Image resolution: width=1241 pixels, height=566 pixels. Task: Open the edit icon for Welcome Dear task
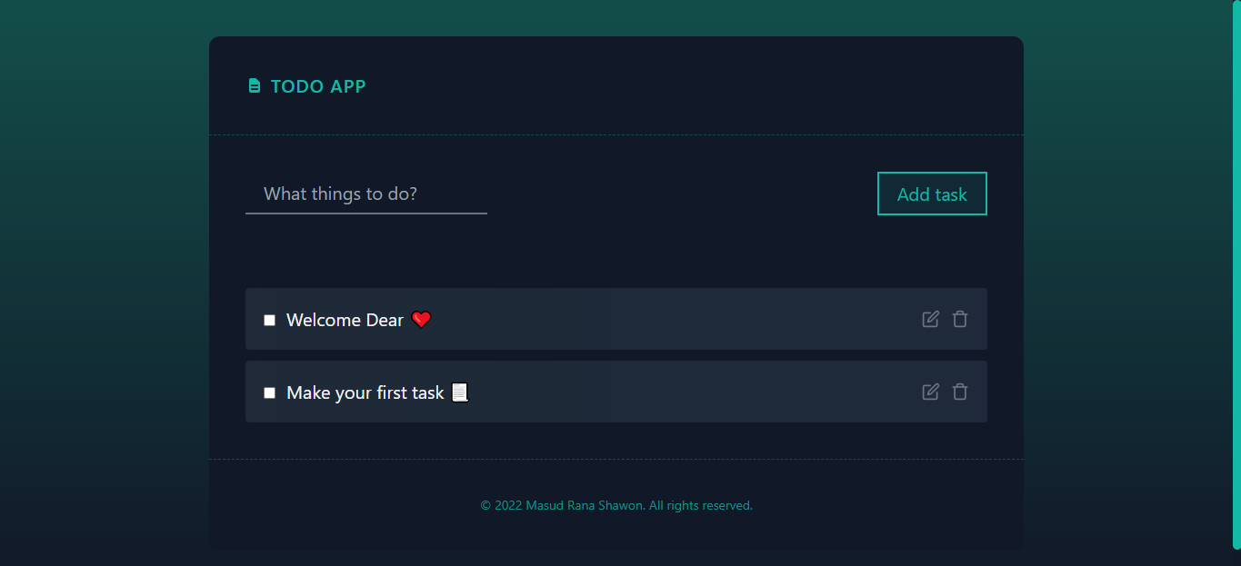(x=930, y=319)
